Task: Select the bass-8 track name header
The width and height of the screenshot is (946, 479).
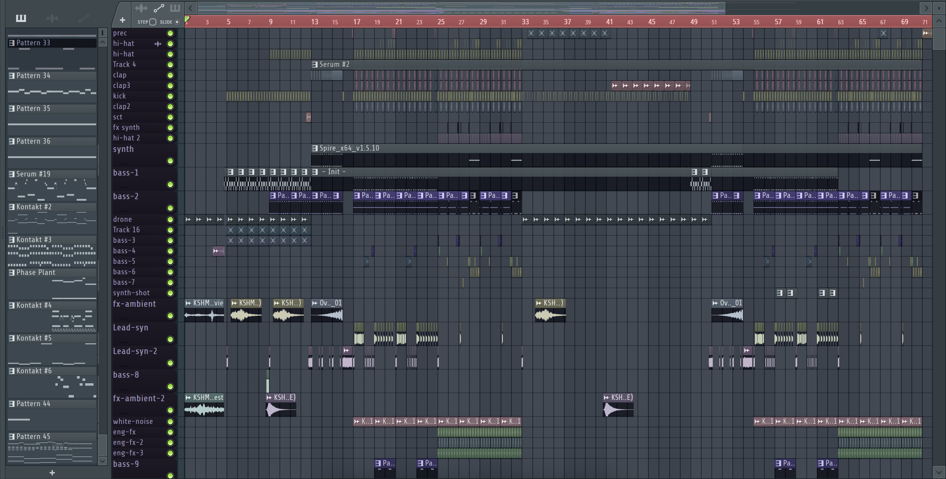Action: [125, 375]
